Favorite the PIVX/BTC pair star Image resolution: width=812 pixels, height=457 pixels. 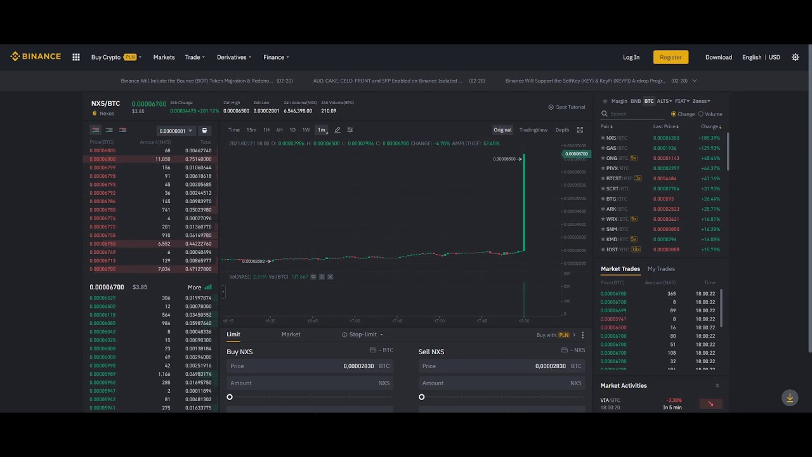coord(603,168)
